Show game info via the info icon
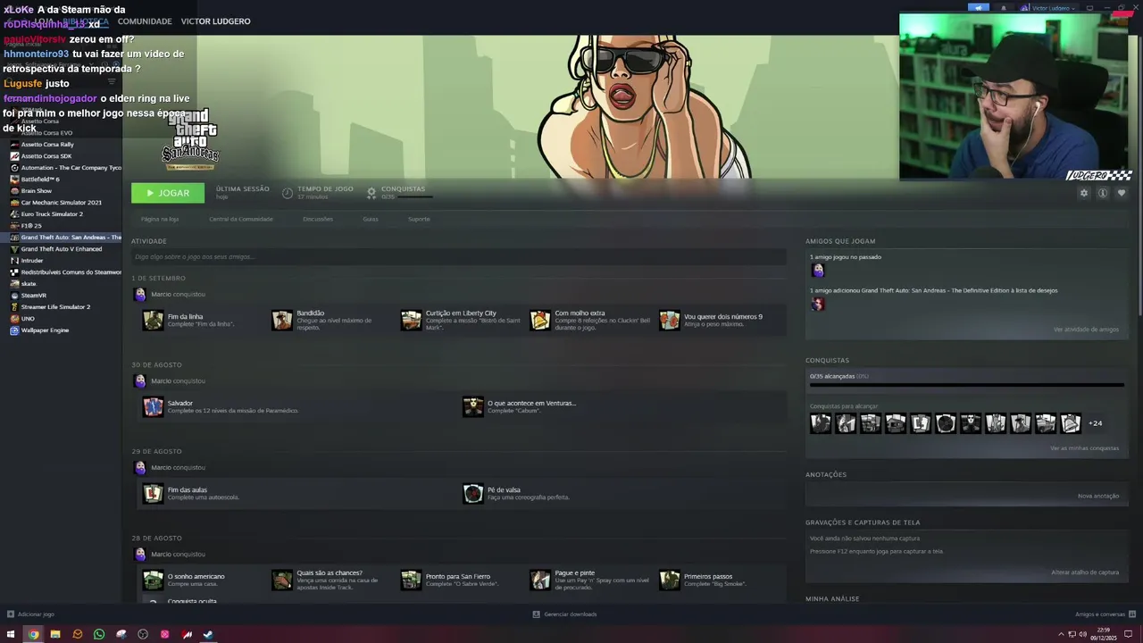This screenshot has height=643, width=1143. pyautogui.click(x=1103, y=193)
